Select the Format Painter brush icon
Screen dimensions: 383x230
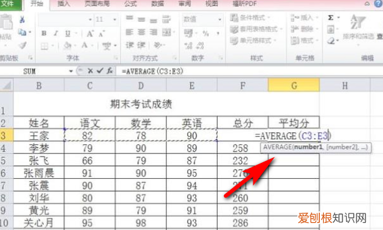click(23, 45)
